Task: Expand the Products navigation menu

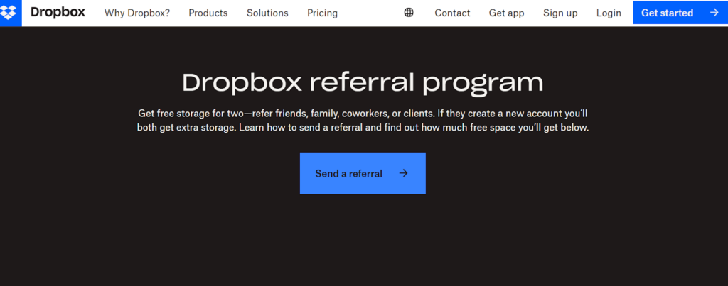Action: pyautogui.click(x=208, y=13)
